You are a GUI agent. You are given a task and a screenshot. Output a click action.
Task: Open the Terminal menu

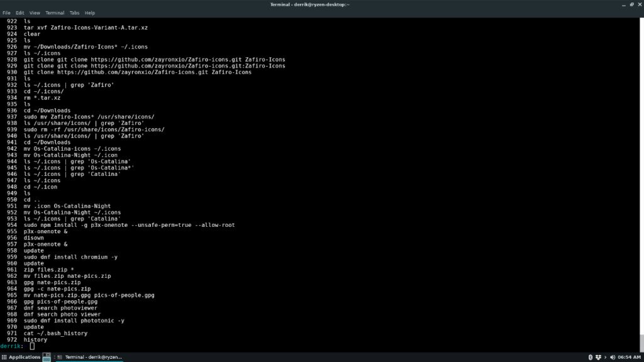[55, 13]
